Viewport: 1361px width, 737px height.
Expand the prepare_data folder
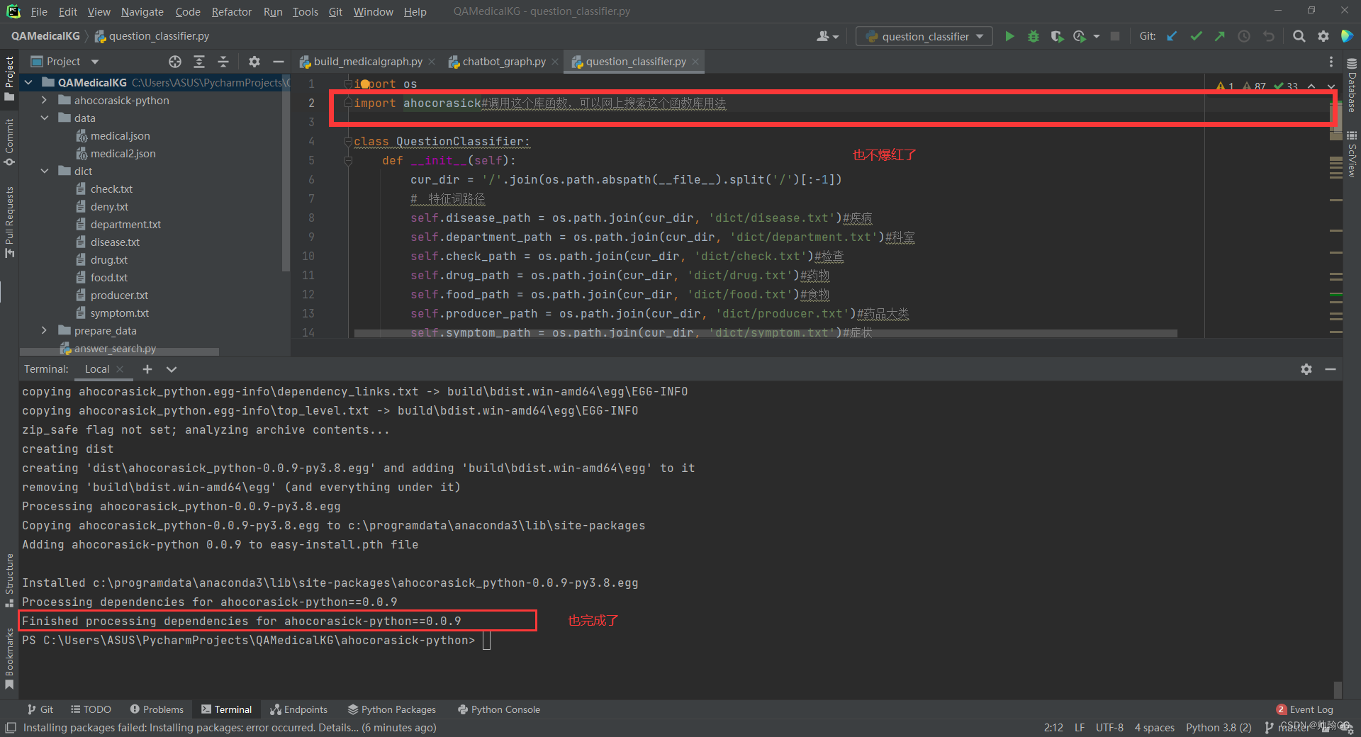[44, 330]
